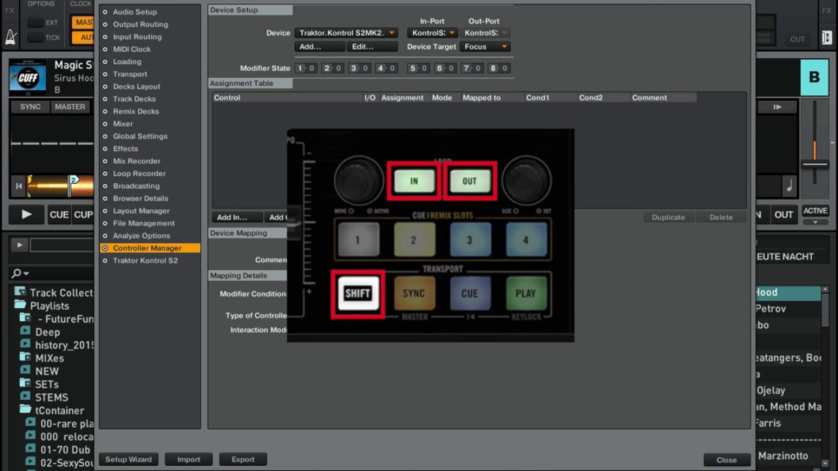The height and width of the screenshot is (471, 838).
Task: Go to the MIDI Clock preferences
Action: click(x=132, y=49)
